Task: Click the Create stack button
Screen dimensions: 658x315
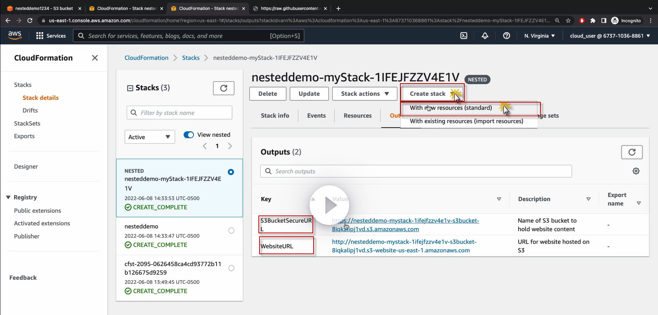Action: click(x=432, y=94)
